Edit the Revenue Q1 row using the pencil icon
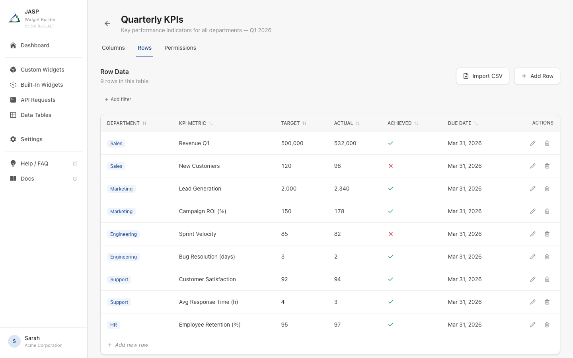 (x=533, y=143)
